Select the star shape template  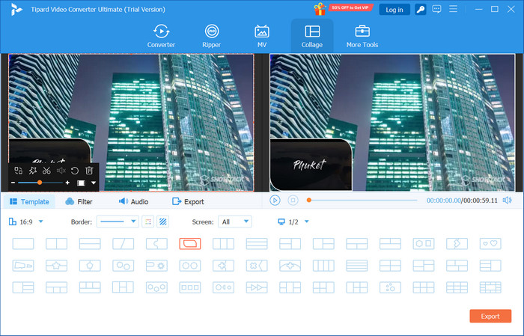pyautogui.click(x=56, y=266)
